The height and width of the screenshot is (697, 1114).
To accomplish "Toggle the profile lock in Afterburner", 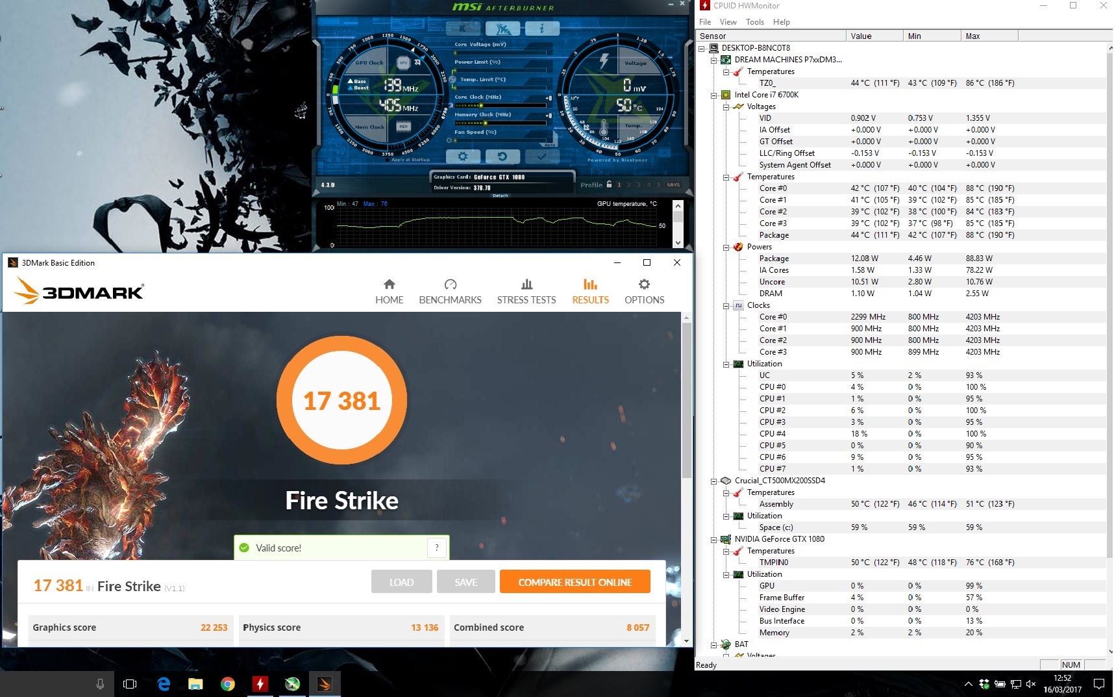I will pos(609,184).
